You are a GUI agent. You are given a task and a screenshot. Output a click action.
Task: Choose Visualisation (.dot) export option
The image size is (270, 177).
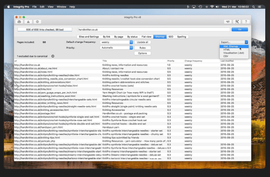click(234, 53)
